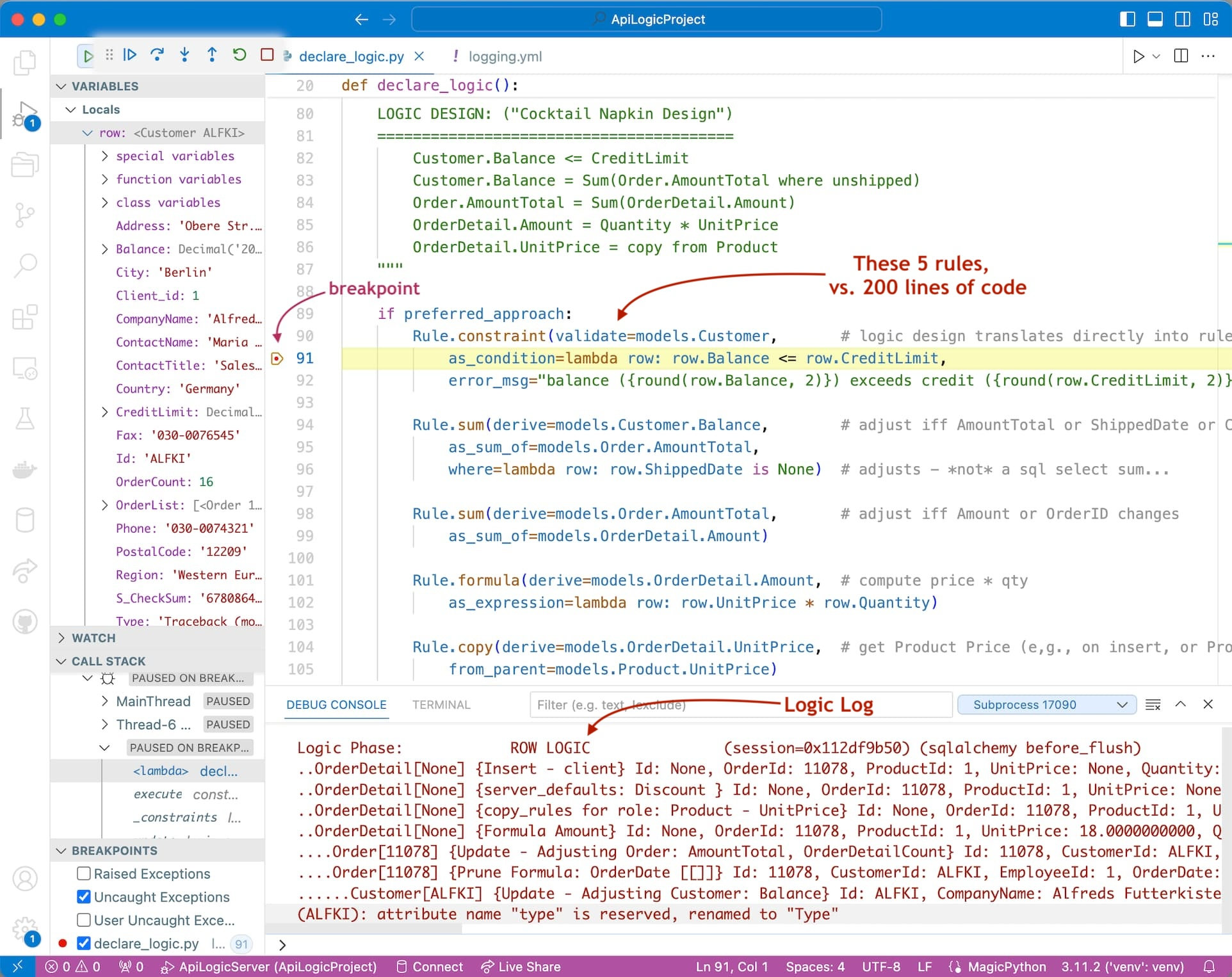The image size is (1232, 977).
Task: Click the Start Debugging step icon
Action: click(x=87, y=56)
